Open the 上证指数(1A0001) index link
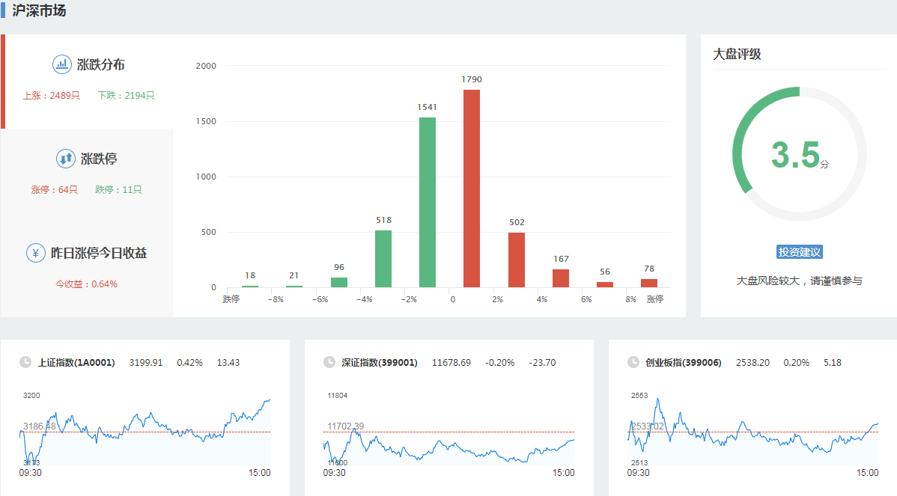This screenshot has height=496, width=897. (x=76, y=363)
